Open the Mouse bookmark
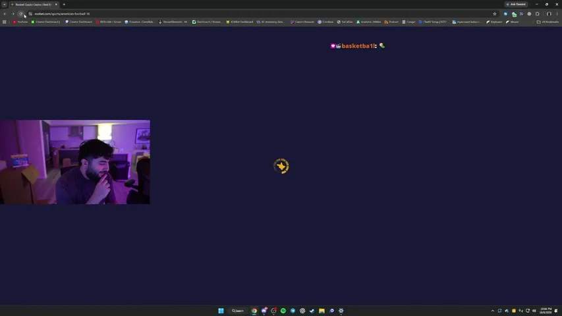The height and width of the screenshot is (316, 562). [513, 22]
